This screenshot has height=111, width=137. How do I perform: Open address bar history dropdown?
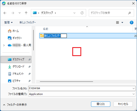point(75,13)
